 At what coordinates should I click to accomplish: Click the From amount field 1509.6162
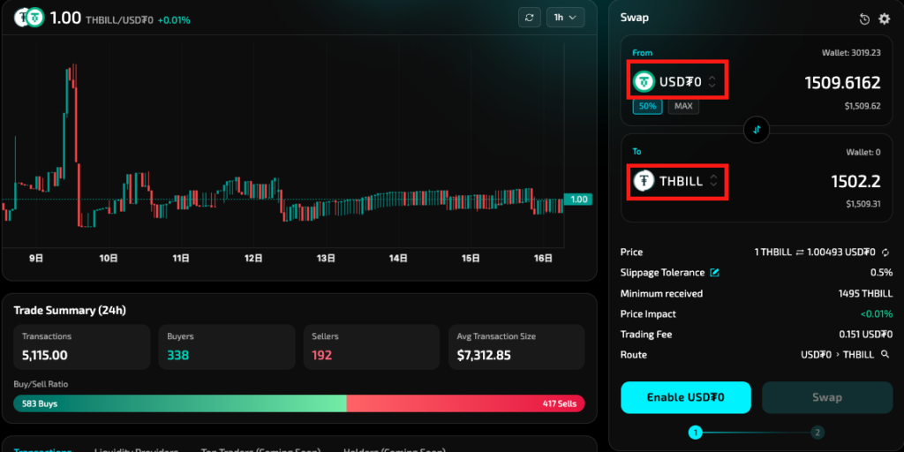[841, 83]
